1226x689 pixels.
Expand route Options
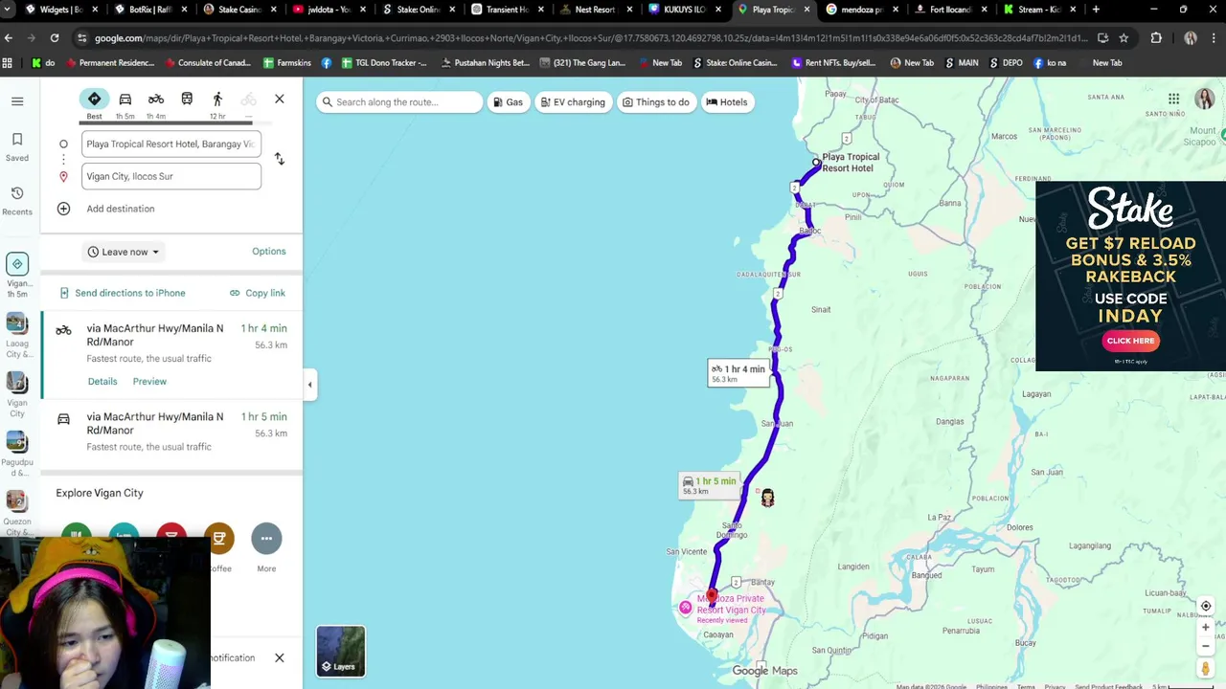pos(269,252)
